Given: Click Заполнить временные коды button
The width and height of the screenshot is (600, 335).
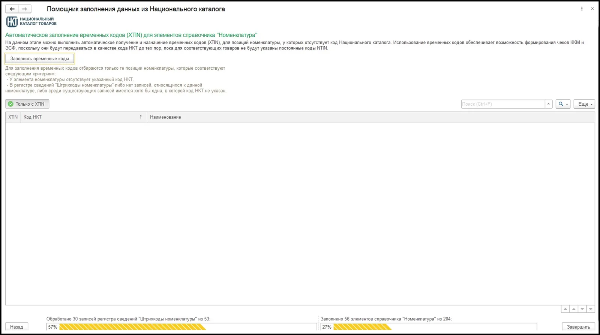Looking at the screenshot, I should click(39, 59).
